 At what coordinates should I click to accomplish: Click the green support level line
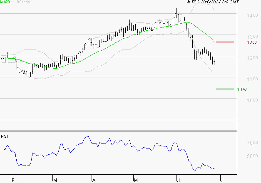point(225,89)
